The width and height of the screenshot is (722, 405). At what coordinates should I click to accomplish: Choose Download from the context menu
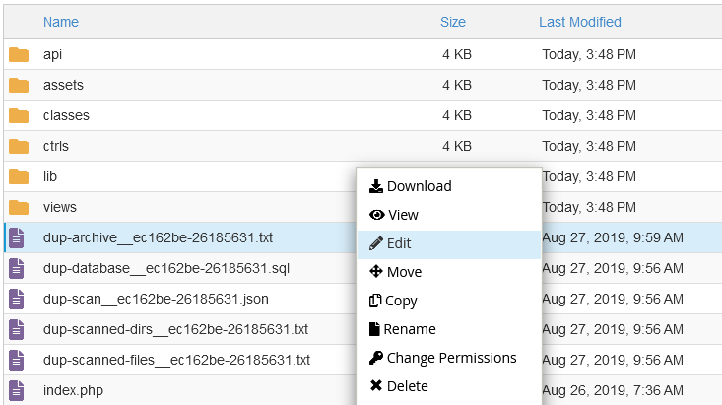coord(419,186)
